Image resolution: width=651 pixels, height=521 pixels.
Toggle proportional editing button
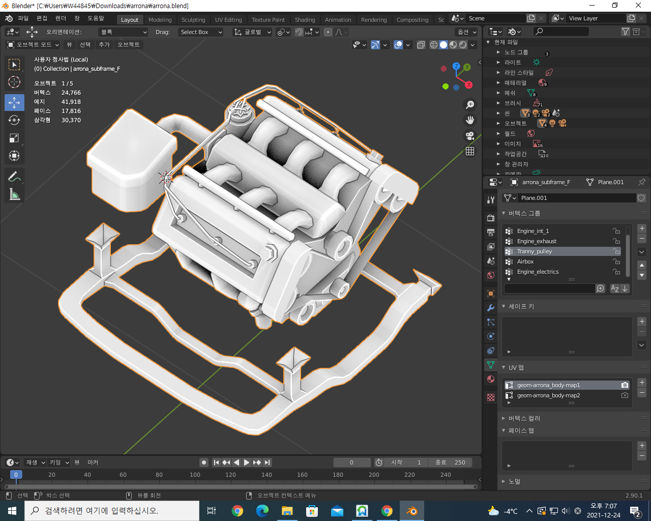328,32
